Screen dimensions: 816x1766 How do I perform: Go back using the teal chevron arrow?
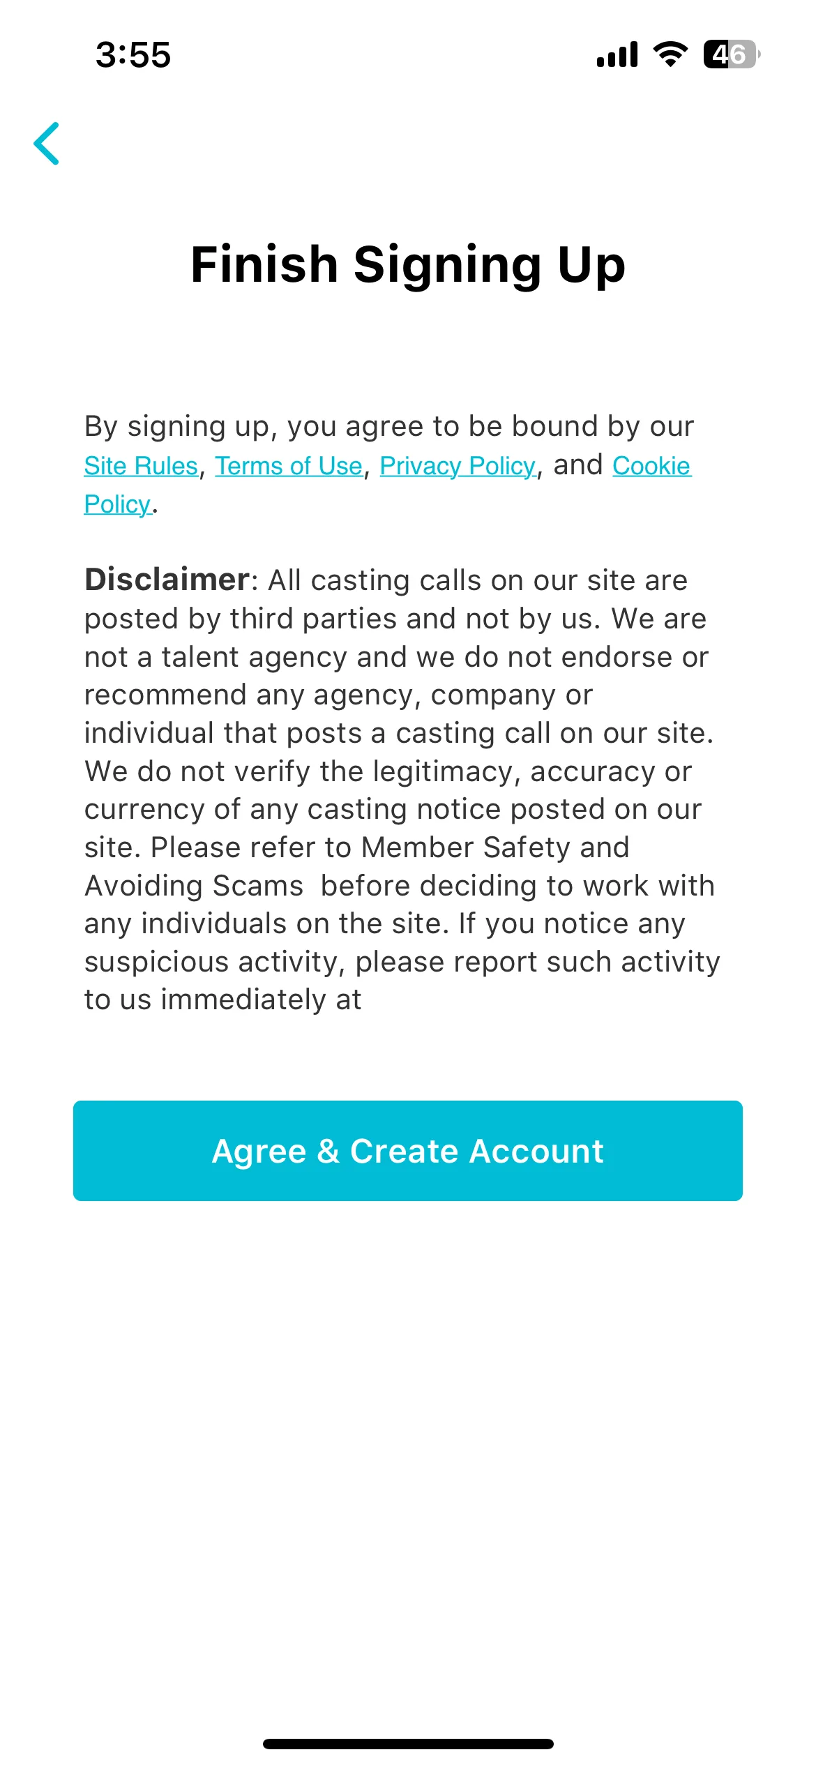[x=47, y=144]
